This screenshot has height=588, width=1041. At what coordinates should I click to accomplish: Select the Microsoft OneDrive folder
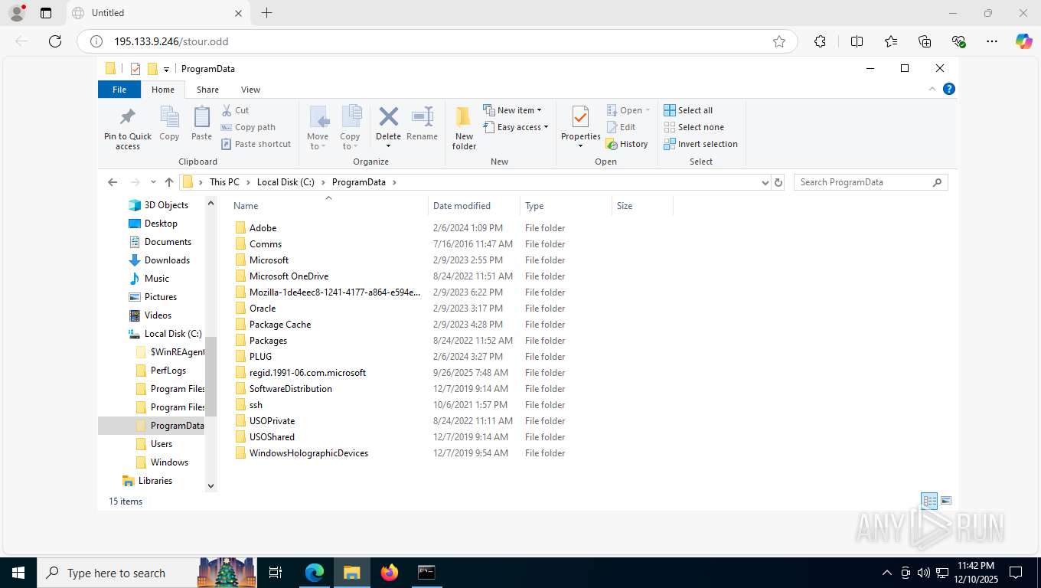pos(289,276)
